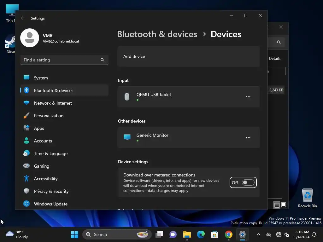Click the 2,243 KB size entry in background window
The width and height of the screenshot is (323, 242).
pos(276,90)
